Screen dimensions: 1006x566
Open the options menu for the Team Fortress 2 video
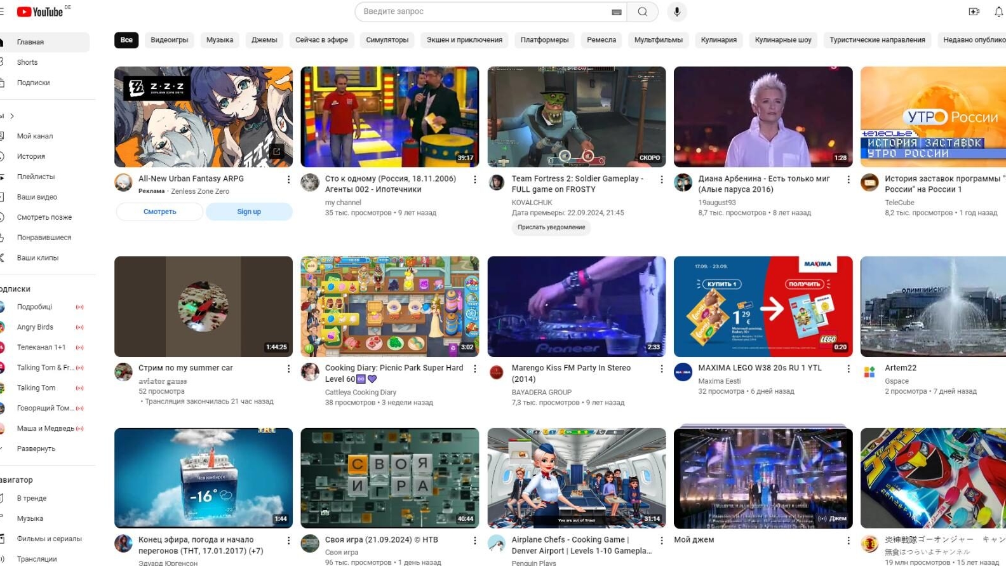coord(662,180)
